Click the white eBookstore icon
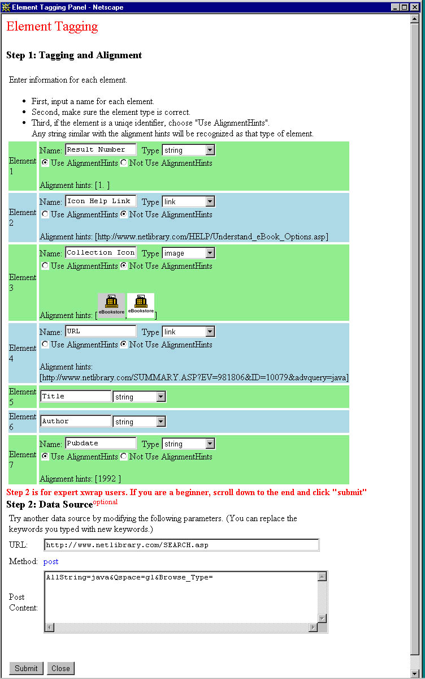The width and height of the screenshot is (425, 679). 141,306
